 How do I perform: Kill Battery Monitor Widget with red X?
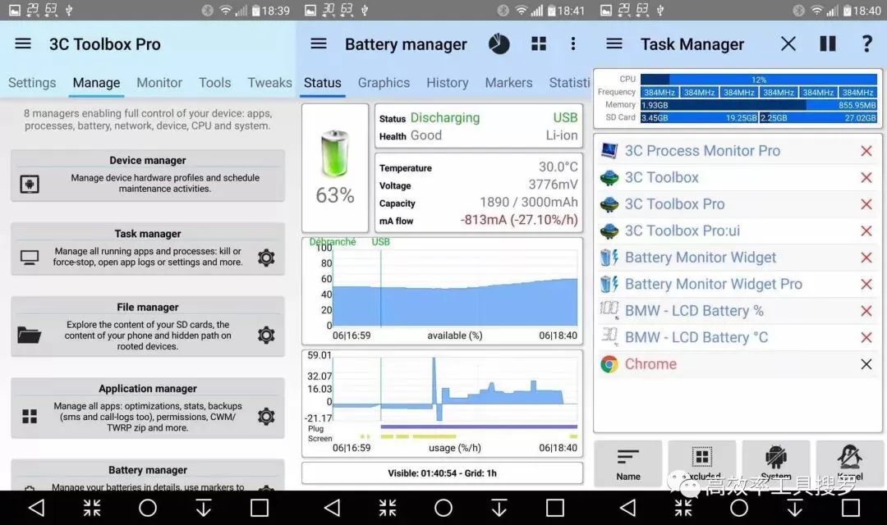point(866,257)
